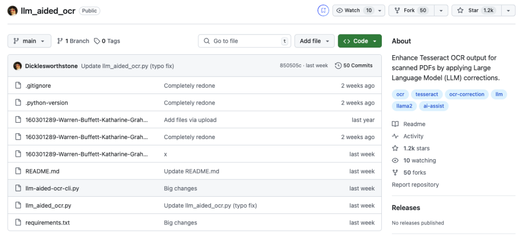The image size is (518, 236).
Task: Open the Watch notifications dropdown
Action: 380,11
